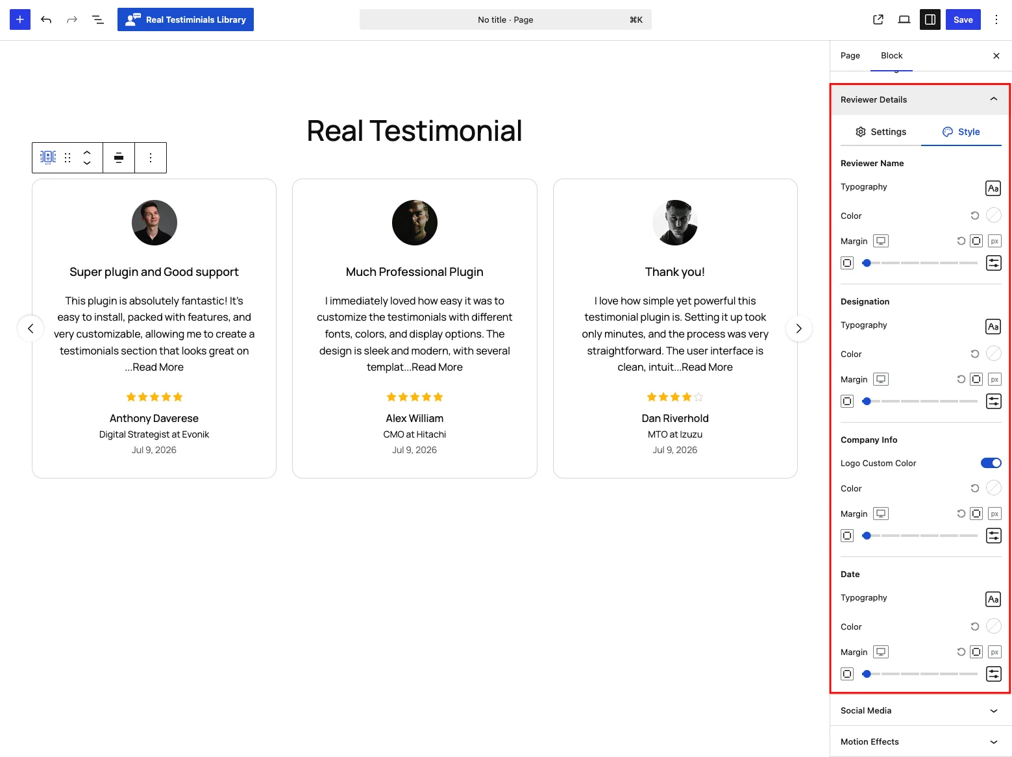Collapse the Reviewer Details panel
Image resolution: width=1012 pixels, height=757 pixels.
point(920,99)
